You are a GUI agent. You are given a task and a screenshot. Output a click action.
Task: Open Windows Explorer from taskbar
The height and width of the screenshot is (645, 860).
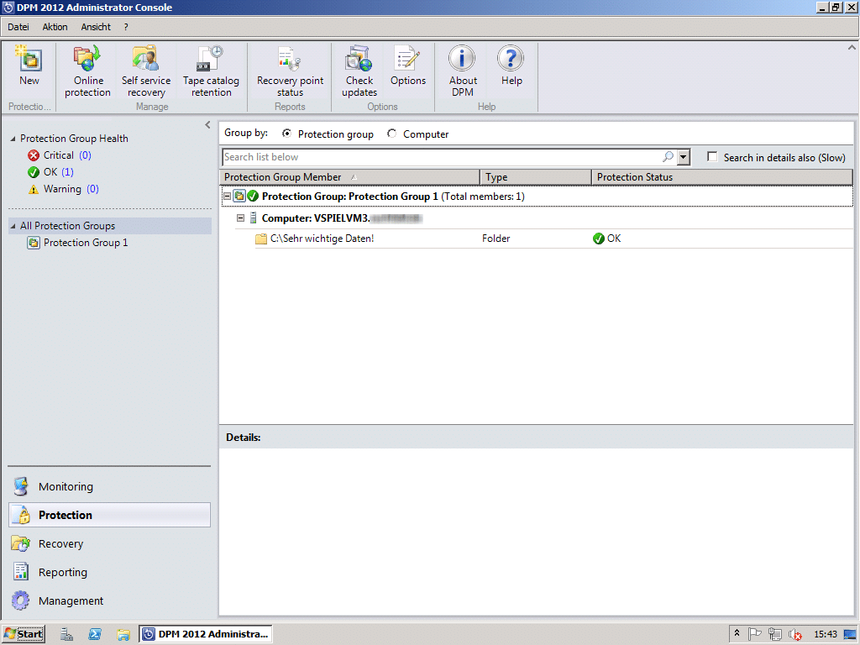tap(123, 634)
